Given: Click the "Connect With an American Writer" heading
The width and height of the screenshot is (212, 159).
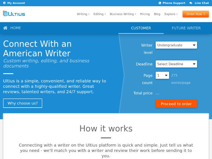Looking at the screenshot, I should (37, 49).
